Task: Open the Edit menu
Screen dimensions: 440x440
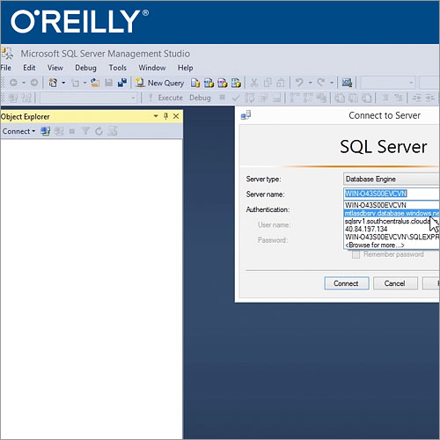Action: click(x=29, y=68)
